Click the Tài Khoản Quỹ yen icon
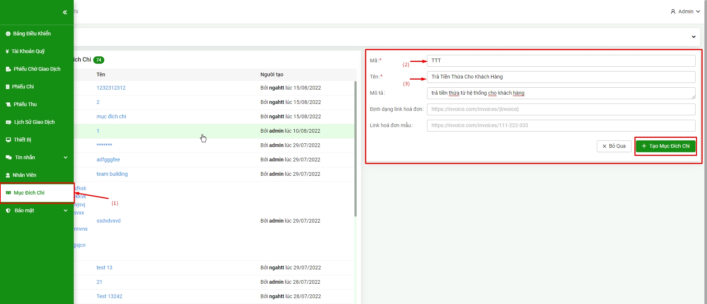The width and height of the screenshot is (707, 304). click(x=7, y=52)
